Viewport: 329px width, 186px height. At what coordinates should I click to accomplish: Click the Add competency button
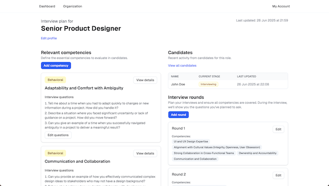tap(56, 66)
